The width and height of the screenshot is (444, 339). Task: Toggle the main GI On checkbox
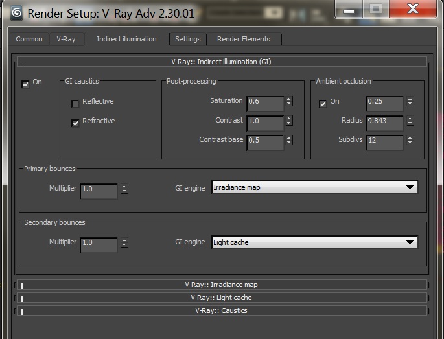25,84
